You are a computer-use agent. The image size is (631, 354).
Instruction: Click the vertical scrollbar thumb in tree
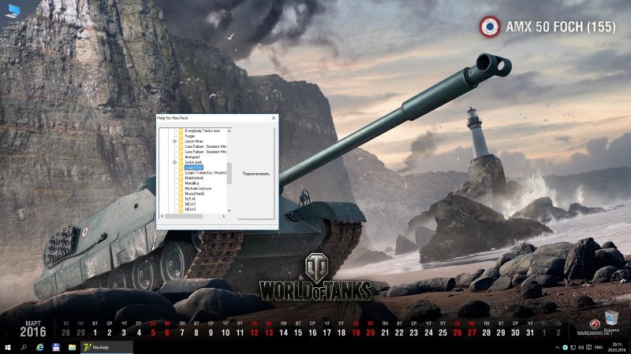click(x=229, y=173)
